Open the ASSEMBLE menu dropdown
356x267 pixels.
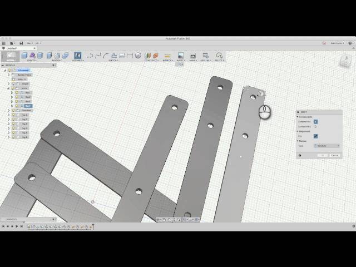pos(78,61)
